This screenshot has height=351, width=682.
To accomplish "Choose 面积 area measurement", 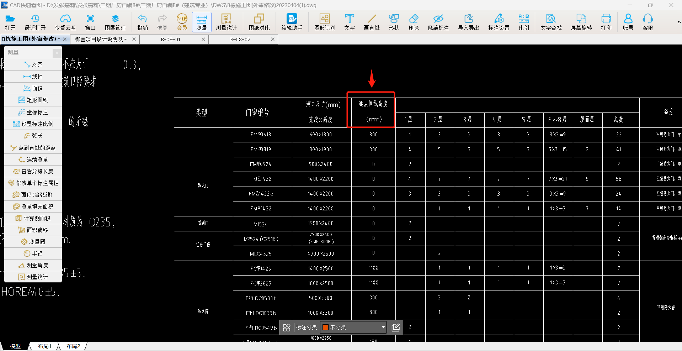I will point(33,88).
